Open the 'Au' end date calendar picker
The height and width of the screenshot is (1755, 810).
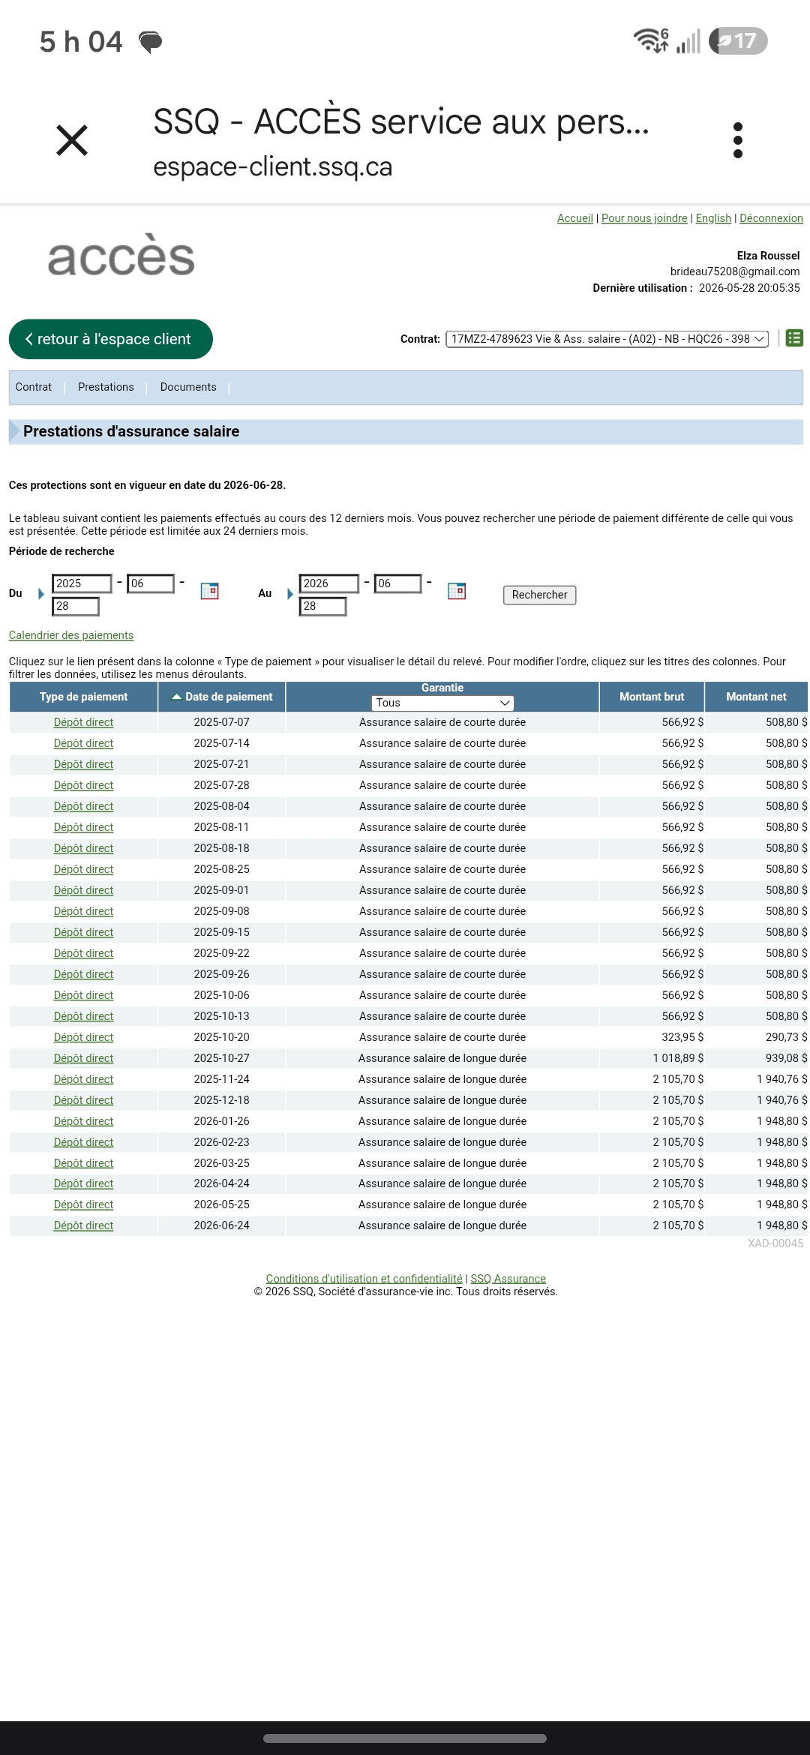pos(457,591)
